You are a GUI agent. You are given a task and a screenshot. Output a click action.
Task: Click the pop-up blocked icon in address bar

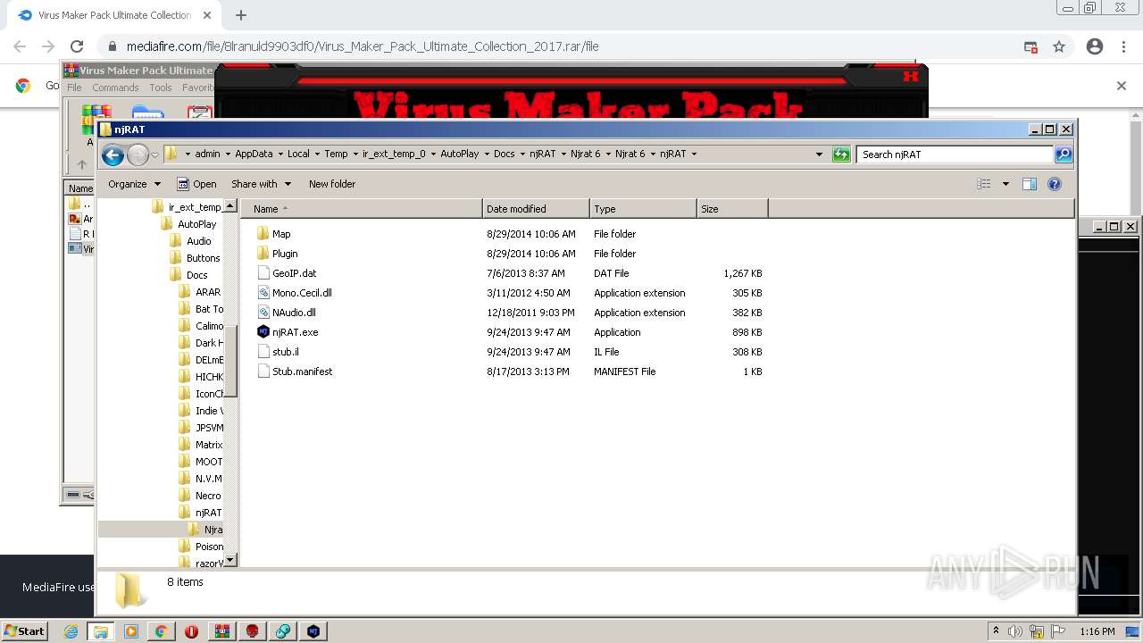click(1030, 46)
